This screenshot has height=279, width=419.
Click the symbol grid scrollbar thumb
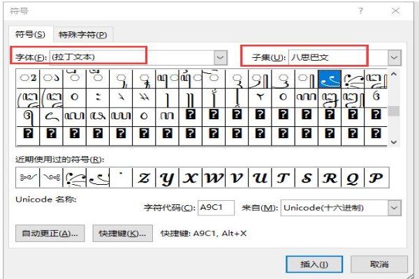pos(394,111)
